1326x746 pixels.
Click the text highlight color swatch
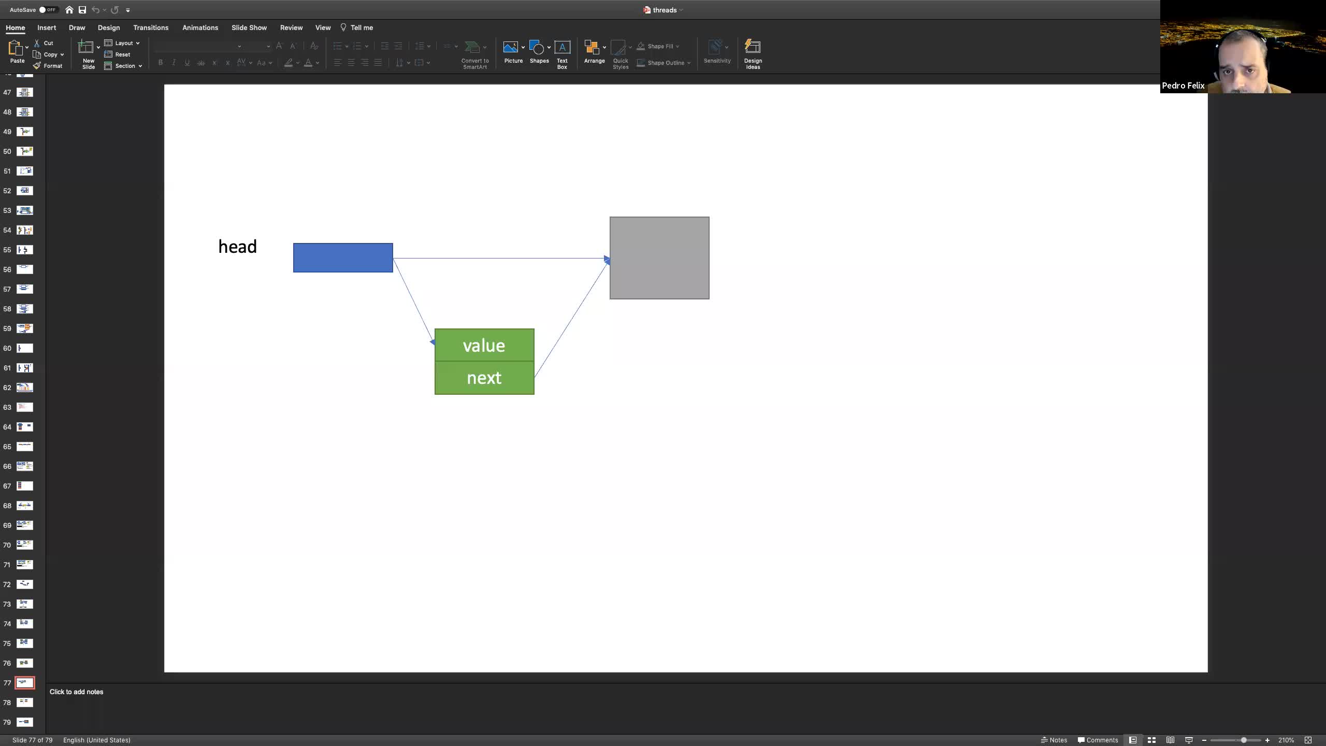click(289, 63)
